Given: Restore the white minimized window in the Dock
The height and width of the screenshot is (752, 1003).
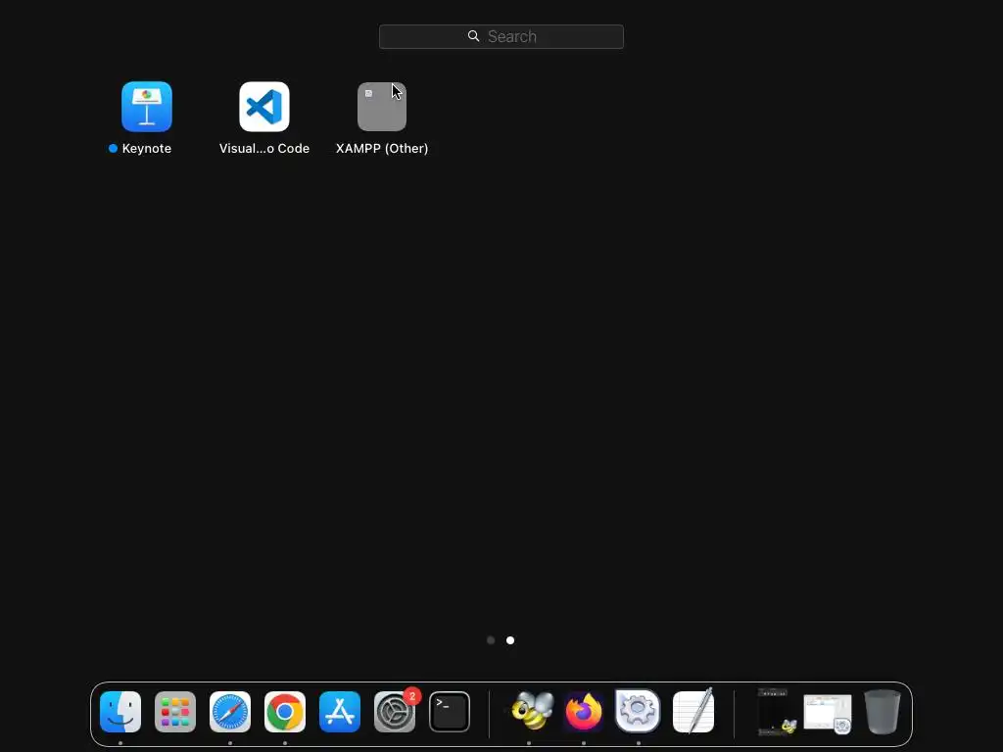Looking at the screenshot, I should pos(828,713).
